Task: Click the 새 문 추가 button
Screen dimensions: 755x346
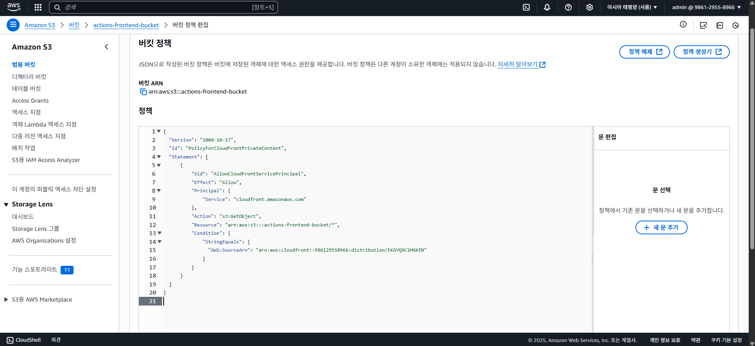Action: click(661, 228)
